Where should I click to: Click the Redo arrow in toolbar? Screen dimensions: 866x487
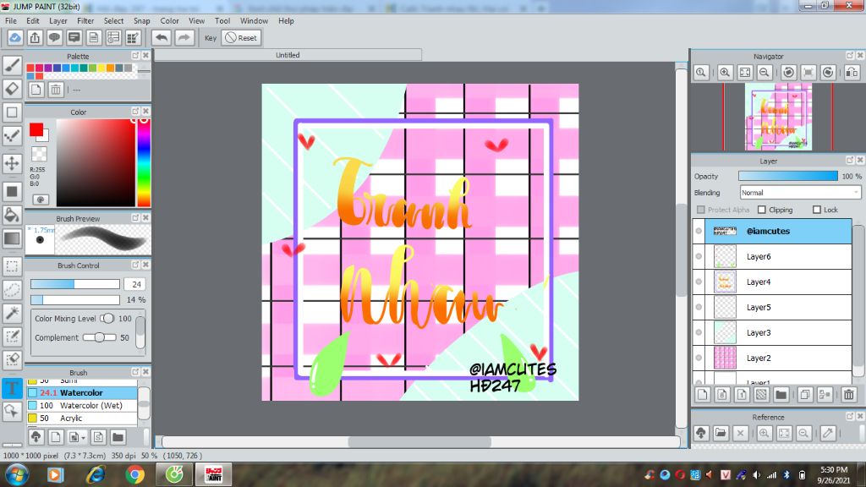184,37
